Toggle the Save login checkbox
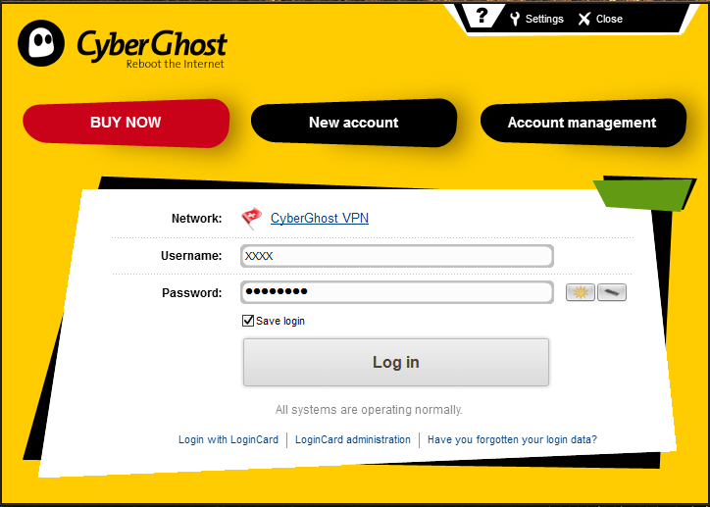710x507 pixels. tap(248, 321)
